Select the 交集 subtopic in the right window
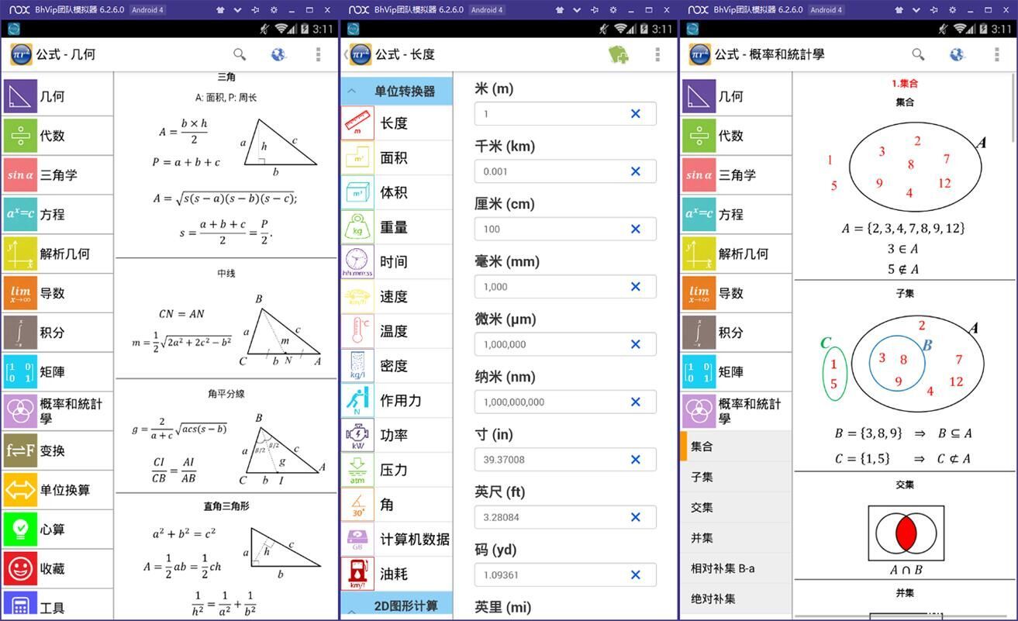The width and height of the screenshot is (1018, 621). pyautogui.click(x=736, y=507)
